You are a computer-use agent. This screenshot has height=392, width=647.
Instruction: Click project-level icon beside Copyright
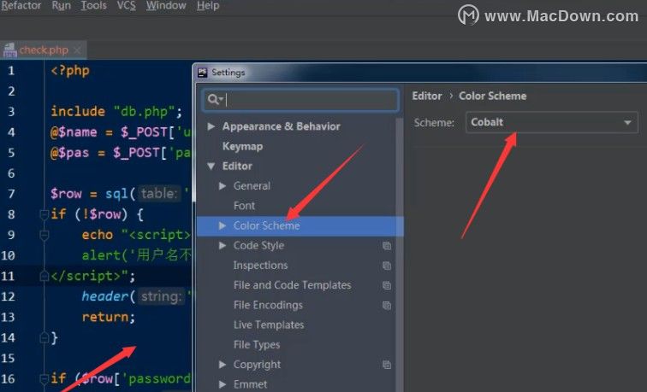(387, 365)
